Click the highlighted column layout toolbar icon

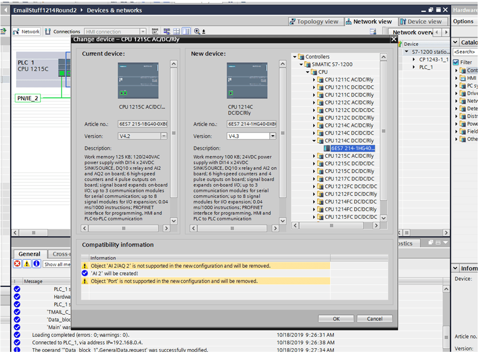[x=186, y=31]
